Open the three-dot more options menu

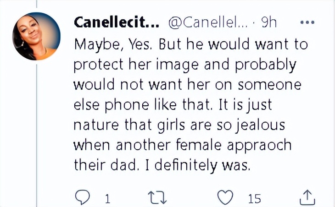[307, 22]
